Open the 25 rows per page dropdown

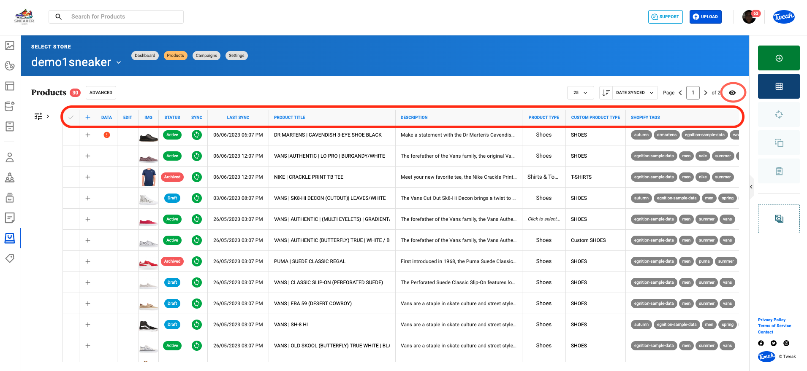[x=580, y=93]
